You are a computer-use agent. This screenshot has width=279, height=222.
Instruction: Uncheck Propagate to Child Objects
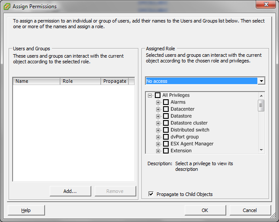point(151,194)
